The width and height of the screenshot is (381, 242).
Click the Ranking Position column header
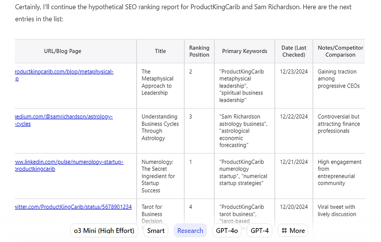pyautogui.click(x=199, y=51)
